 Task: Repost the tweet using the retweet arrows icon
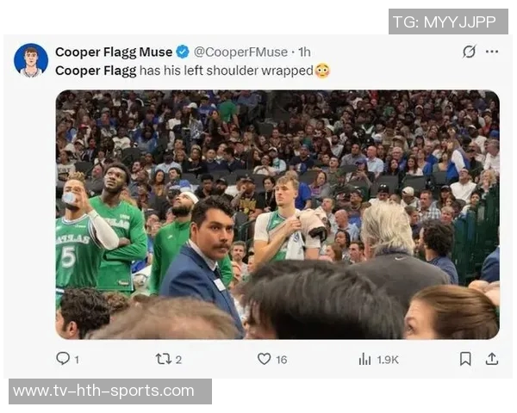[164, 359]
